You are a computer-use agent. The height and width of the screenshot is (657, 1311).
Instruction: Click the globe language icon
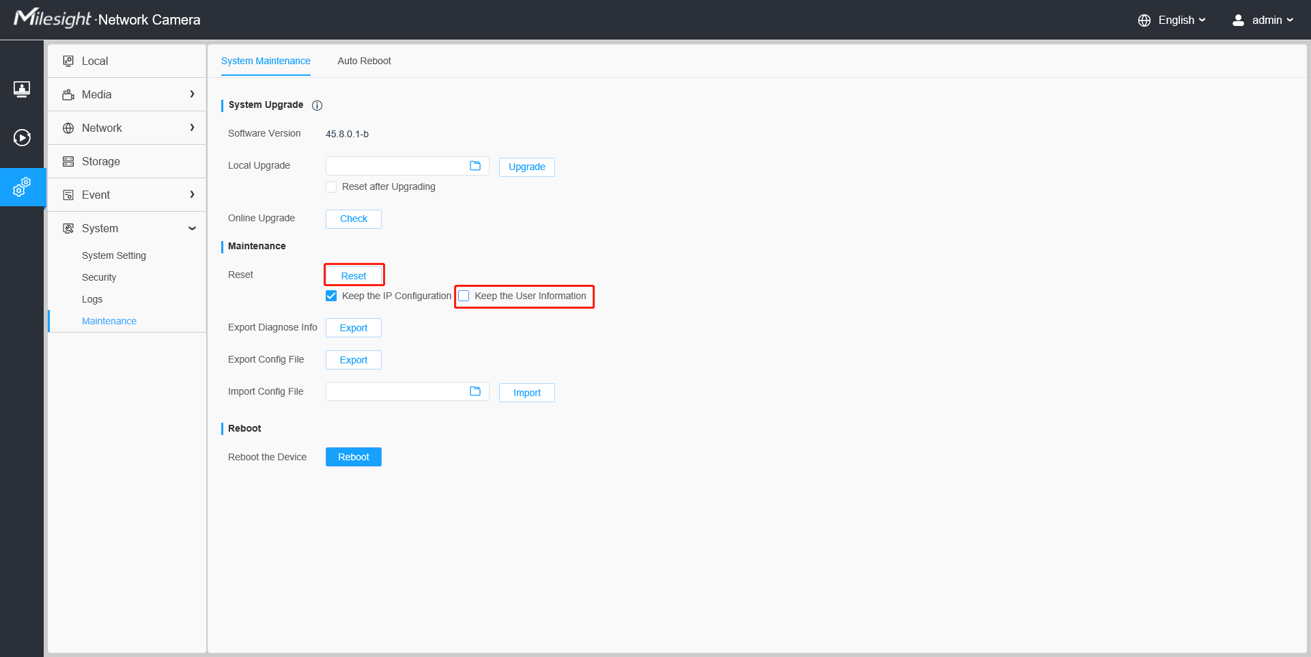pyautogui.click(x=1144, y=20)
